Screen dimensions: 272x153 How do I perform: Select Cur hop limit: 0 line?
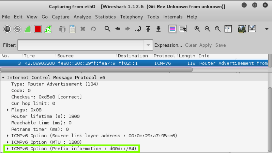pyautogui.click(x=33, y=103)
